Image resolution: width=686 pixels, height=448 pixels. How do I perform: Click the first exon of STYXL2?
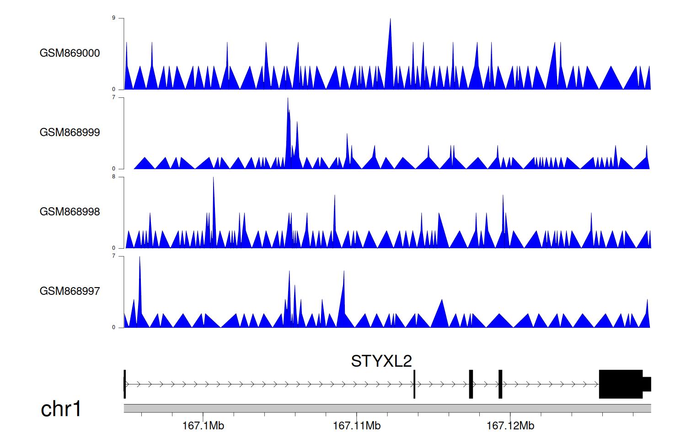coord(125,384)
